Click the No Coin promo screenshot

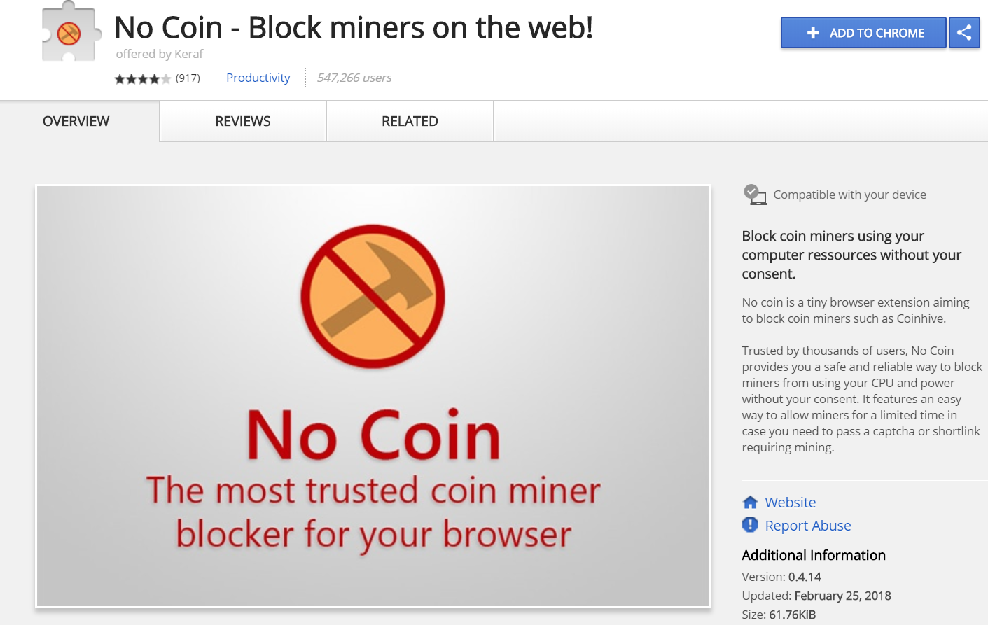pos(373,396)
